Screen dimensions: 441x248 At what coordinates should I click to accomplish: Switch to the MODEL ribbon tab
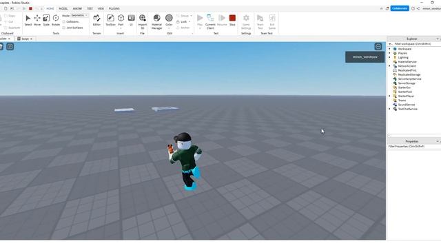[63, 9]
